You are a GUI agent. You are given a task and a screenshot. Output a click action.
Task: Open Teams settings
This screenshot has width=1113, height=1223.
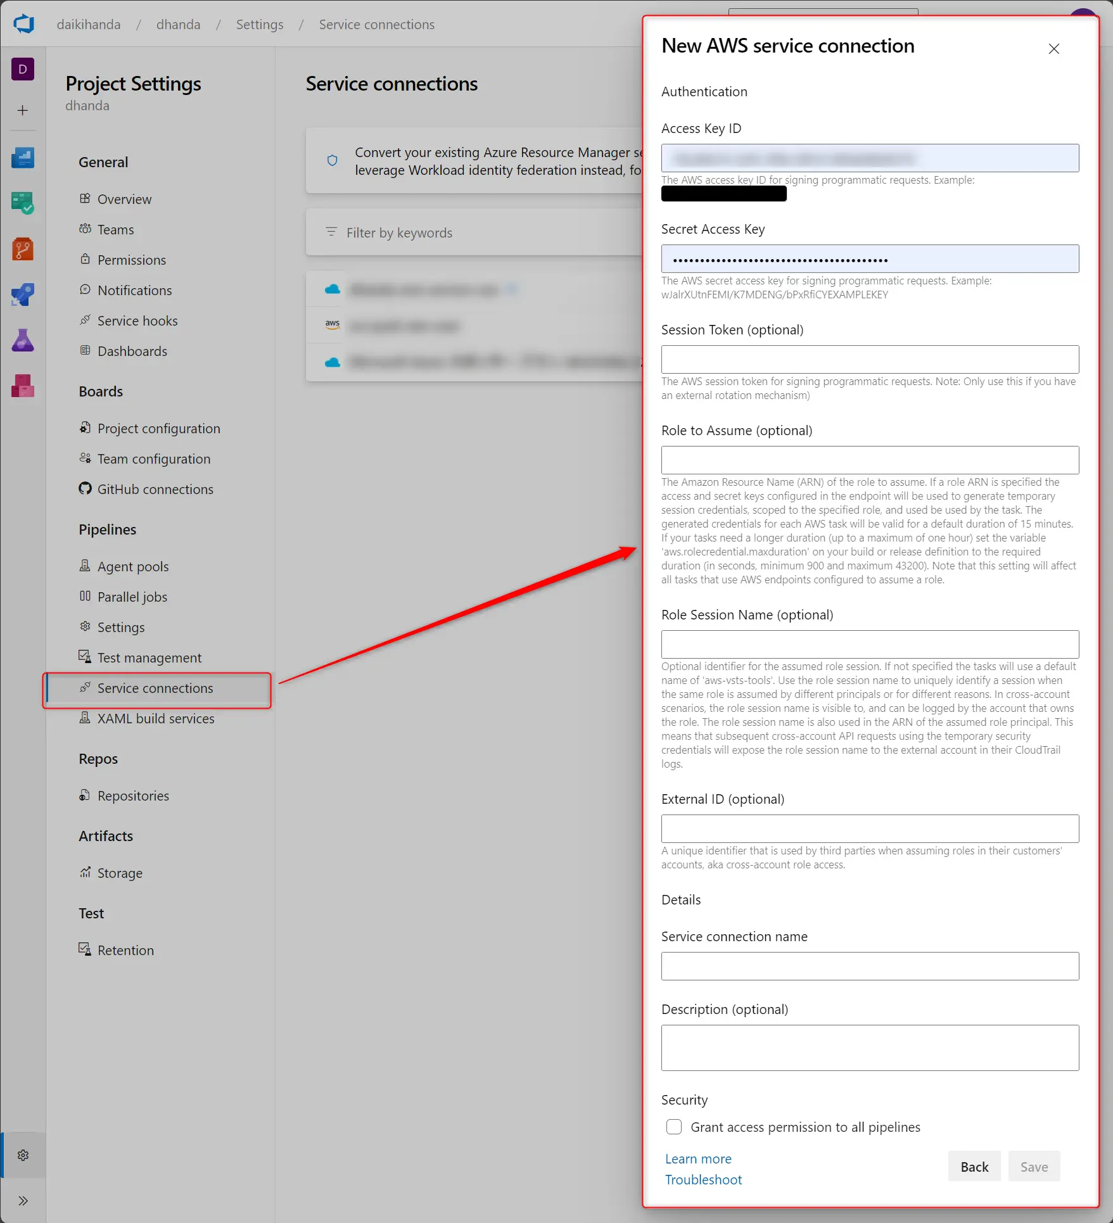[x=115, y=229]
